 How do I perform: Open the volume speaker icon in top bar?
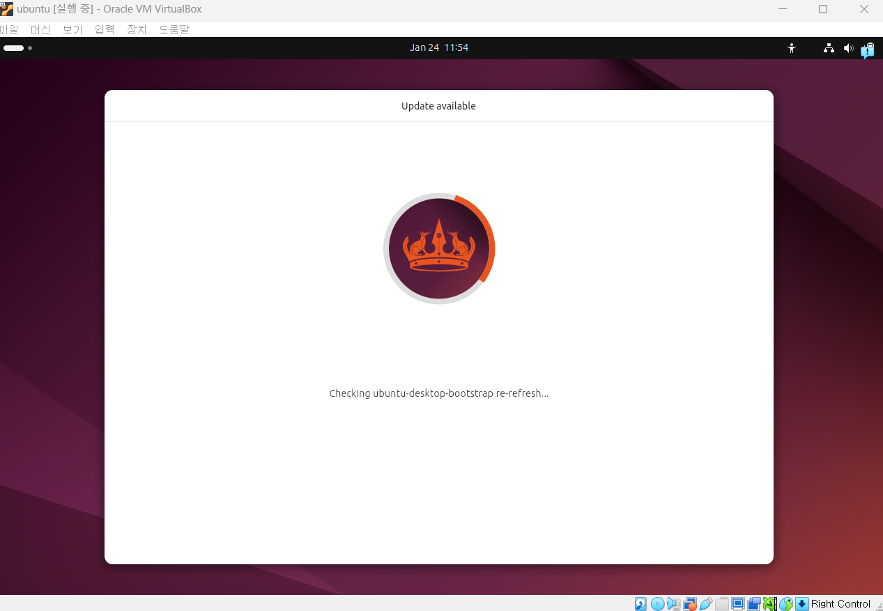pyautogui.click(x=848, y=48)
